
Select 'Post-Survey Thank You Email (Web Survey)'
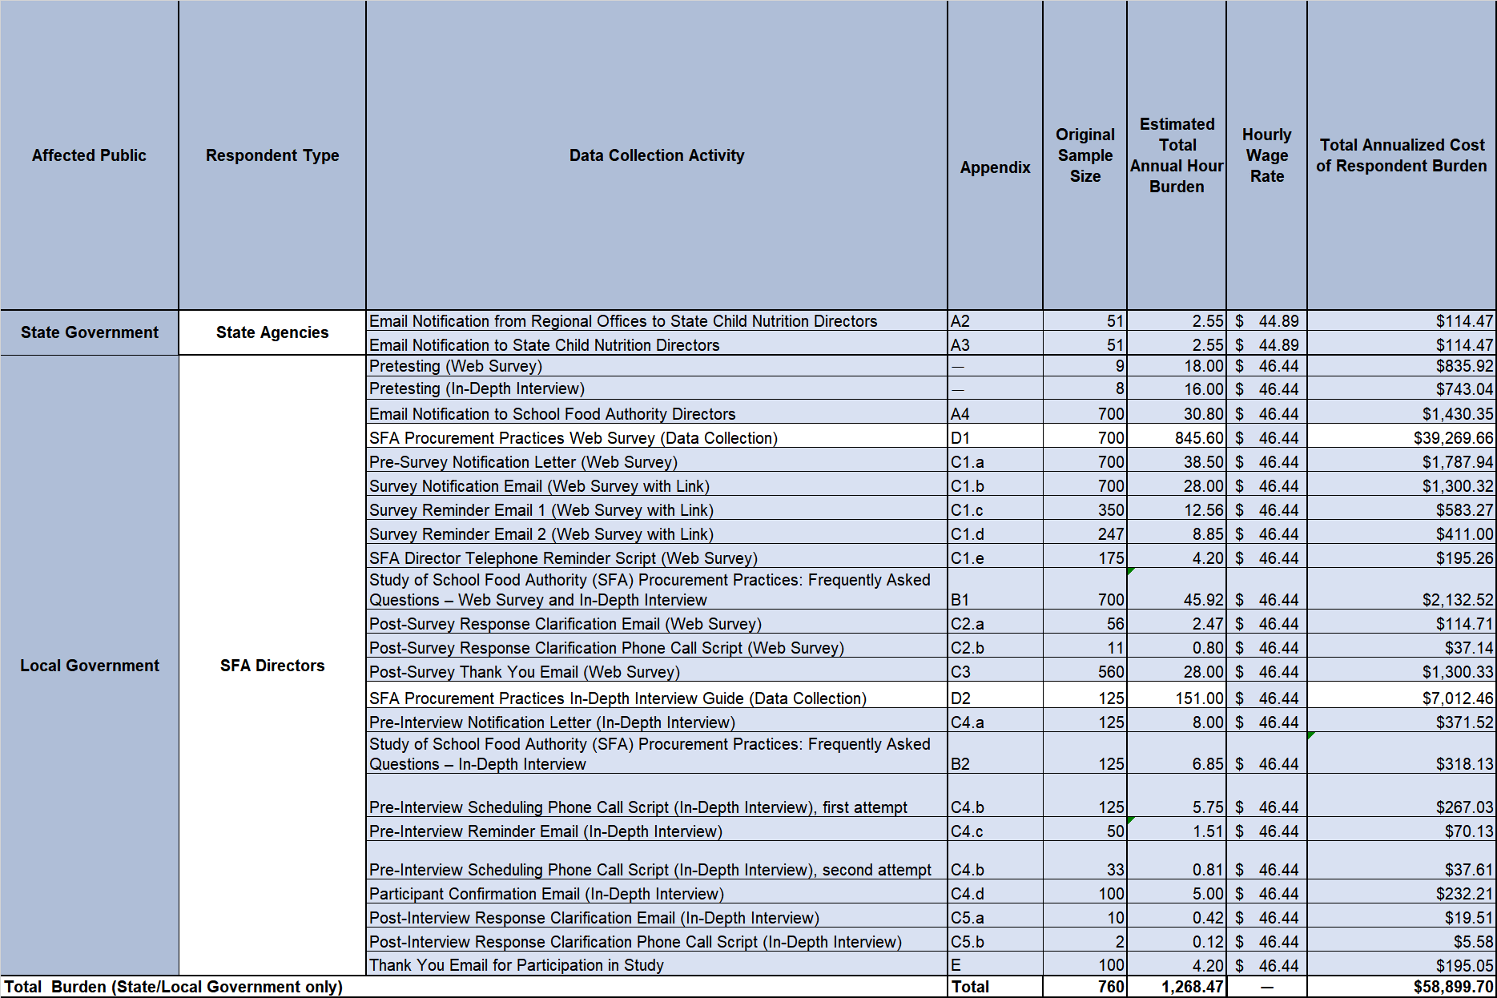(x=656, y=671)
